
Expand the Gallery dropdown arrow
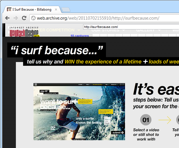pos(159,30)
